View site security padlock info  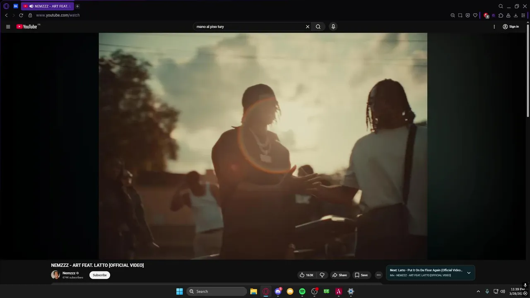click(30, 15)
